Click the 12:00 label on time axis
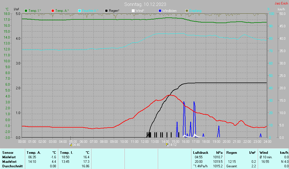This screenshot has height=169, width=289. coord(145,141)
